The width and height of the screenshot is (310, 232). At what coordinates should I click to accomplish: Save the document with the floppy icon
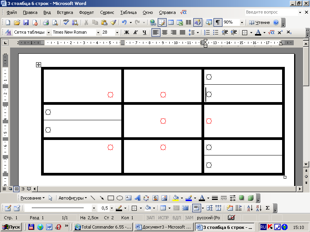[26, 22]
